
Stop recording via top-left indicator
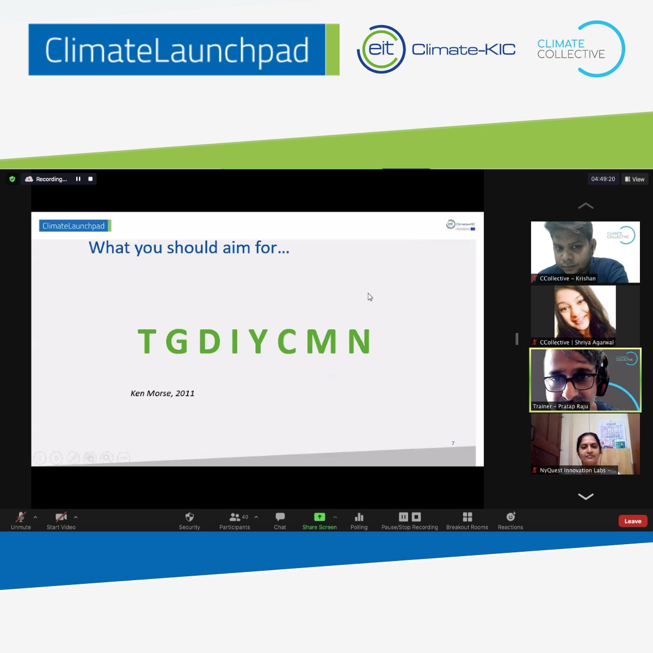click(x=90, y=179)
